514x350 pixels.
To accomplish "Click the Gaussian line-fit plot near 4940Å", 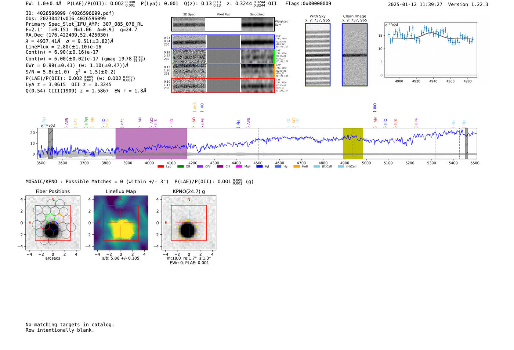I will (430, 50).
